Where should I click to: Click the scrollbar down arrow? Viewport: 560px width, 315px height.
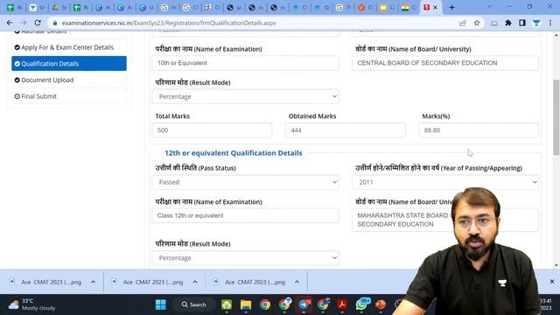coord(556,265)
